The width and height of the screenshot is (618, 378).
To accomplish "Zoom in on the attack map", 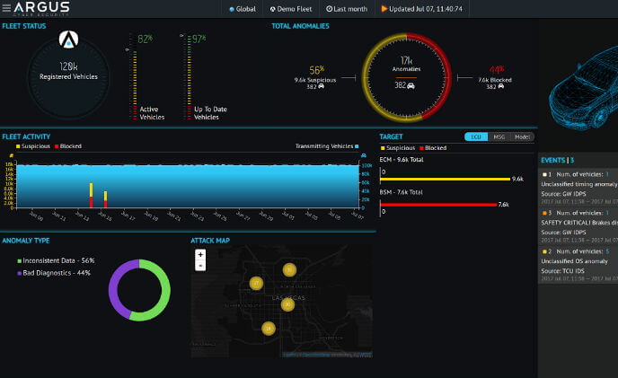I will pyautogui.click(x=200, y=255).
